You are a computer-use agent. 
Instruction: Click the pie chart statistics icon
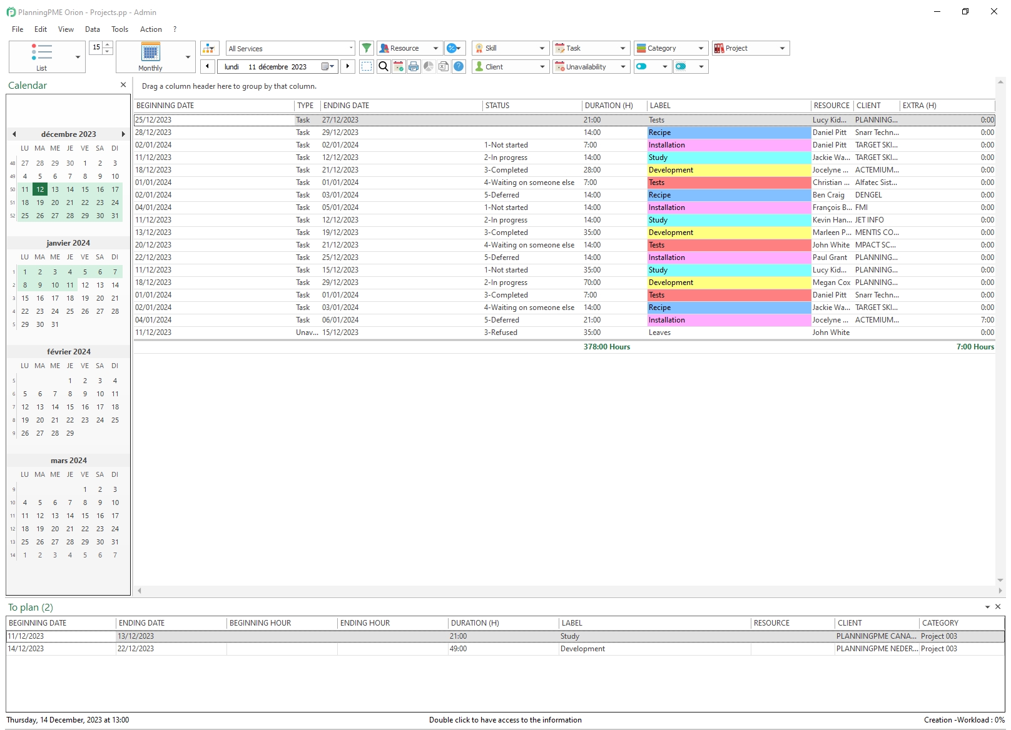pos(429,66)
